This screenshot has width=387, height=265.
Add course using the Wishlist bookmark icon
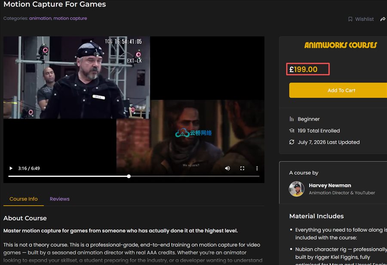(x=350, y=19)
